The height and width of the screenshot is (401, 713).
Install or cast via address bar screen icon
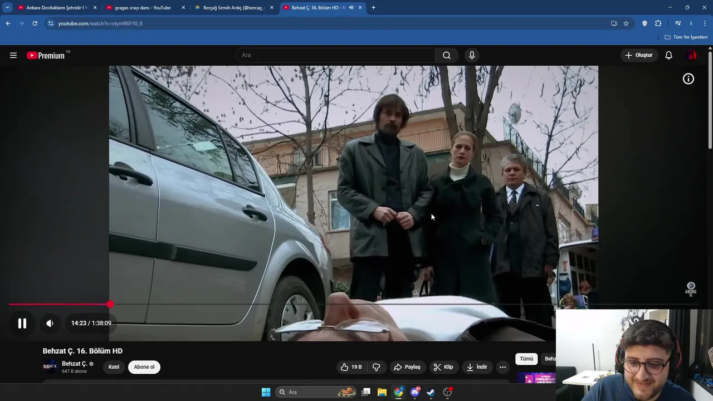coord(614,23)
